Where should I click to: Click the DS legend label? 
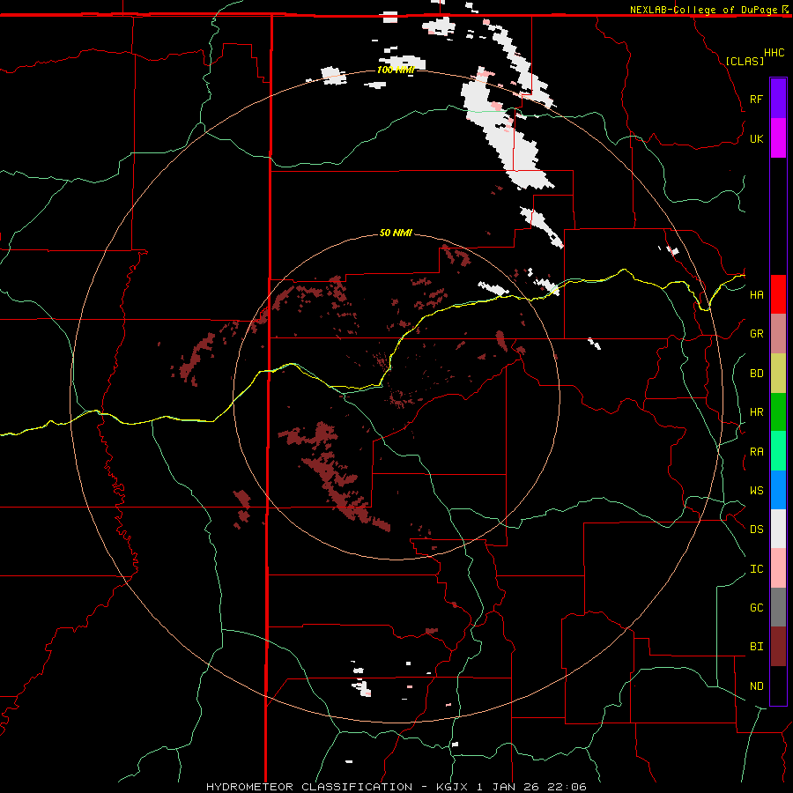coord(756,530)
